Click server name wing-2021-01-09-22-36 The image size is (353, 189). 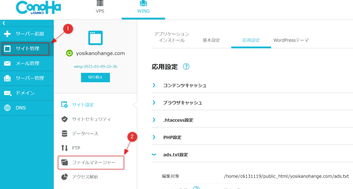95,66
